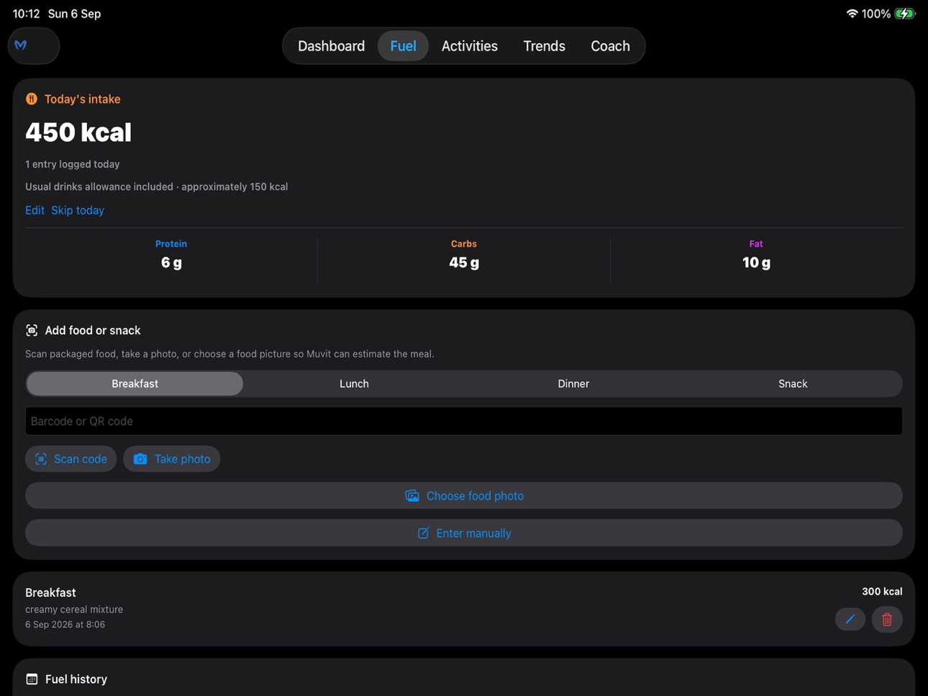
Task: Tap the Edit drinks allowance link
Action: (35, 211)
